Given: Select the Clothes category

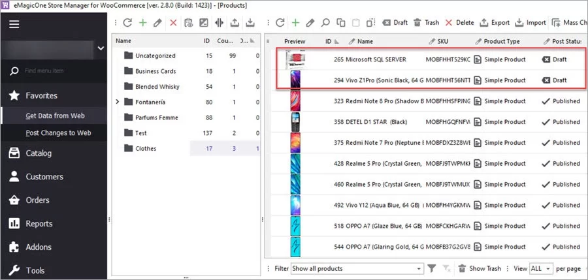Looking at the screenshot, I should click(x=146, y=148).
